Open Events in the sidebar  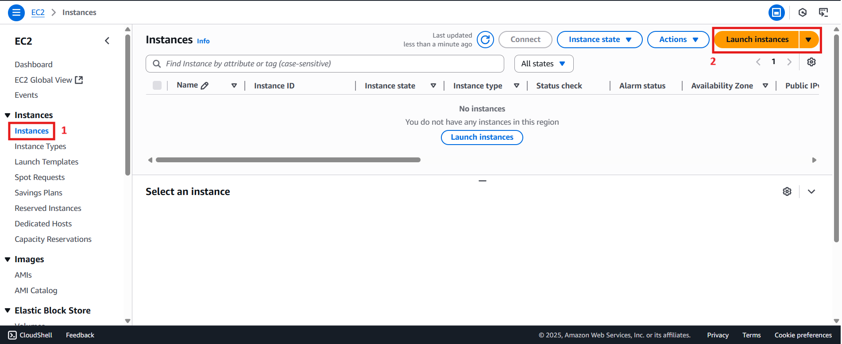click(x=26, y=95)
